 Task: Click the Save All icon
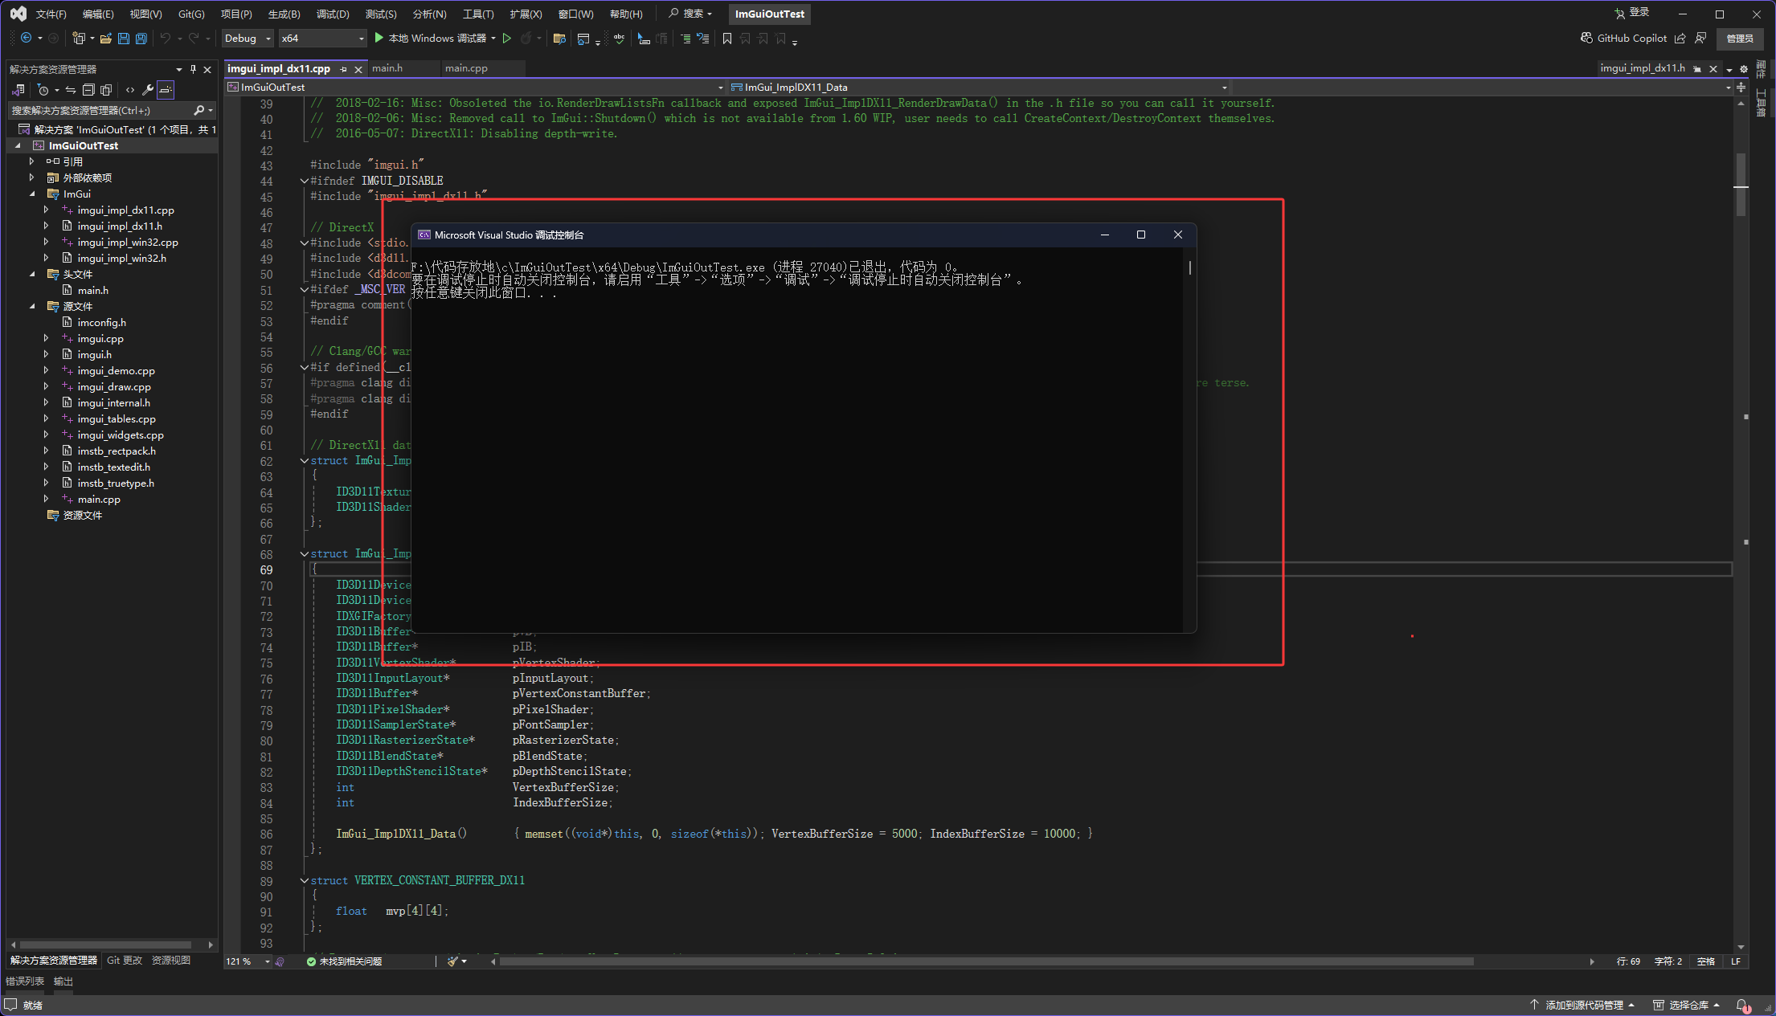pyautogui.click(x=141, y=38)
